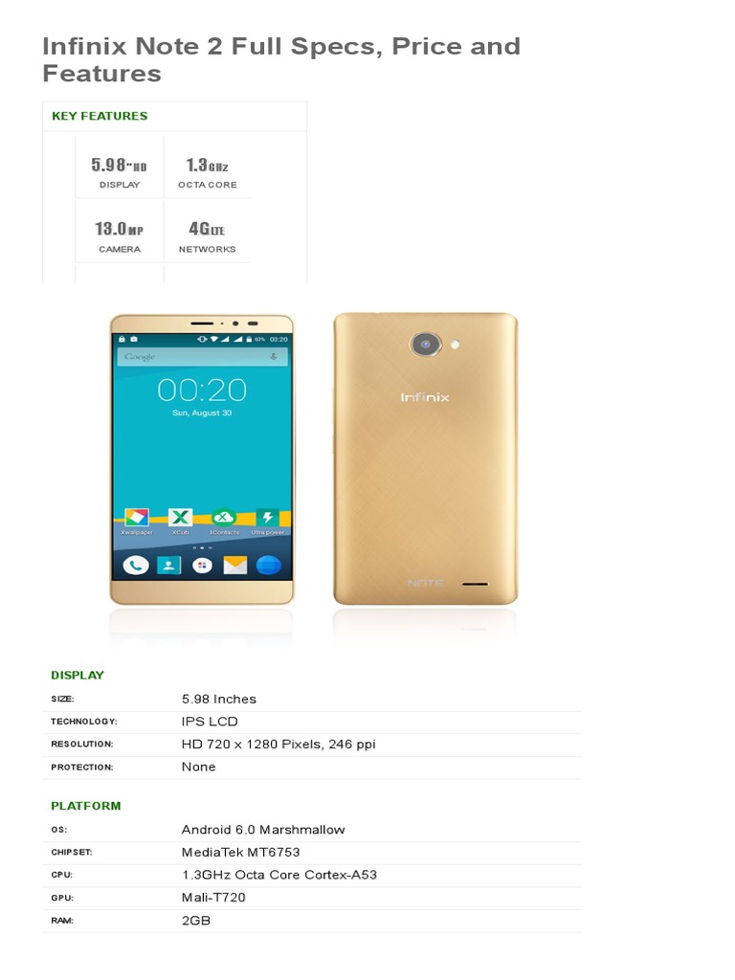The image size is (735, 980).
Task: Click the Infinix Note 2 page title
Action: (281, 59)
